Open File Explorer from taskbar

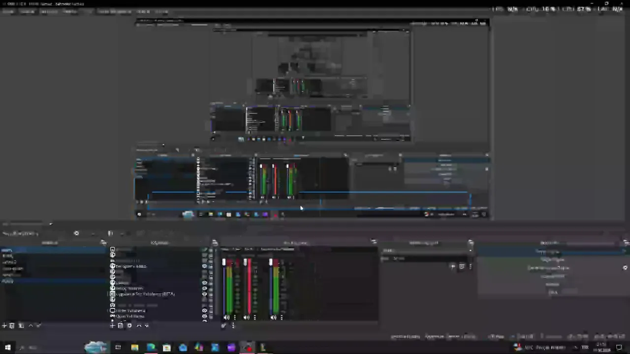click(x=135, y=348)
